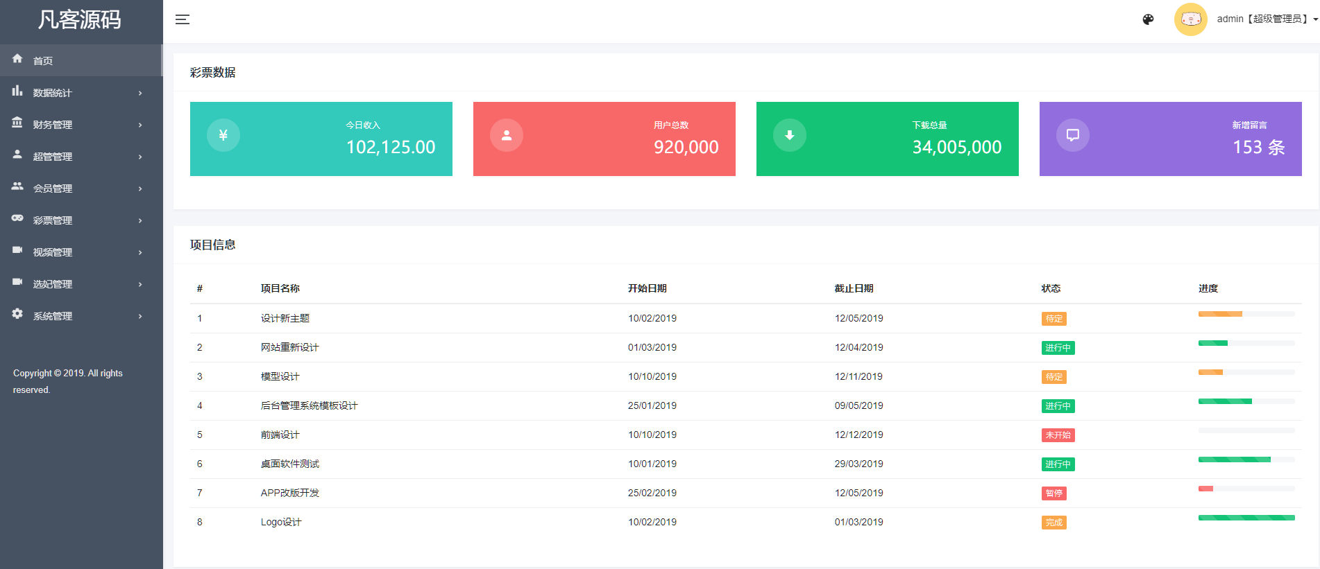Click the download arrow icon on 下载总量 card
Viewport: 1320px width, 569px height.
[x=790, y=135]
